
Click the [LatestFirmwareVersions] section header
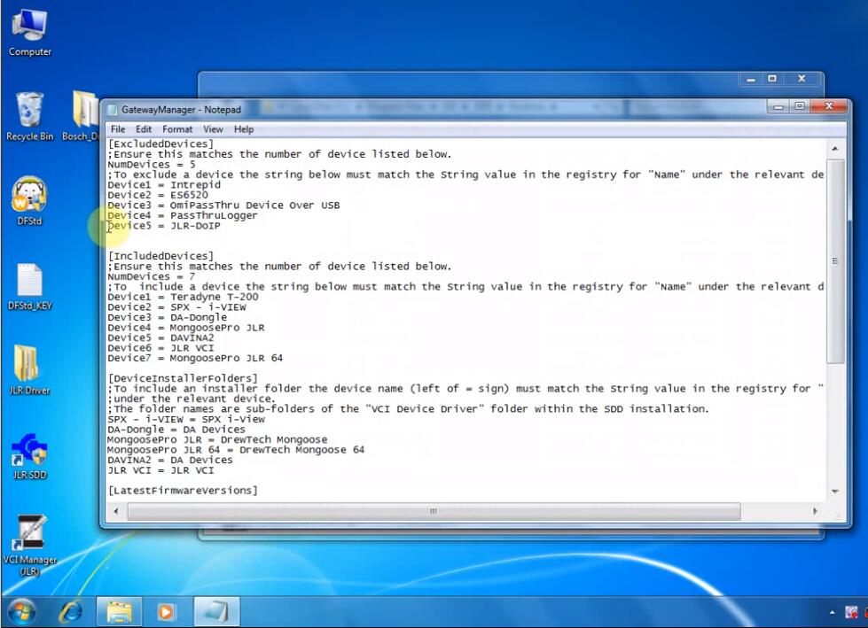click(x=183, y=491)
